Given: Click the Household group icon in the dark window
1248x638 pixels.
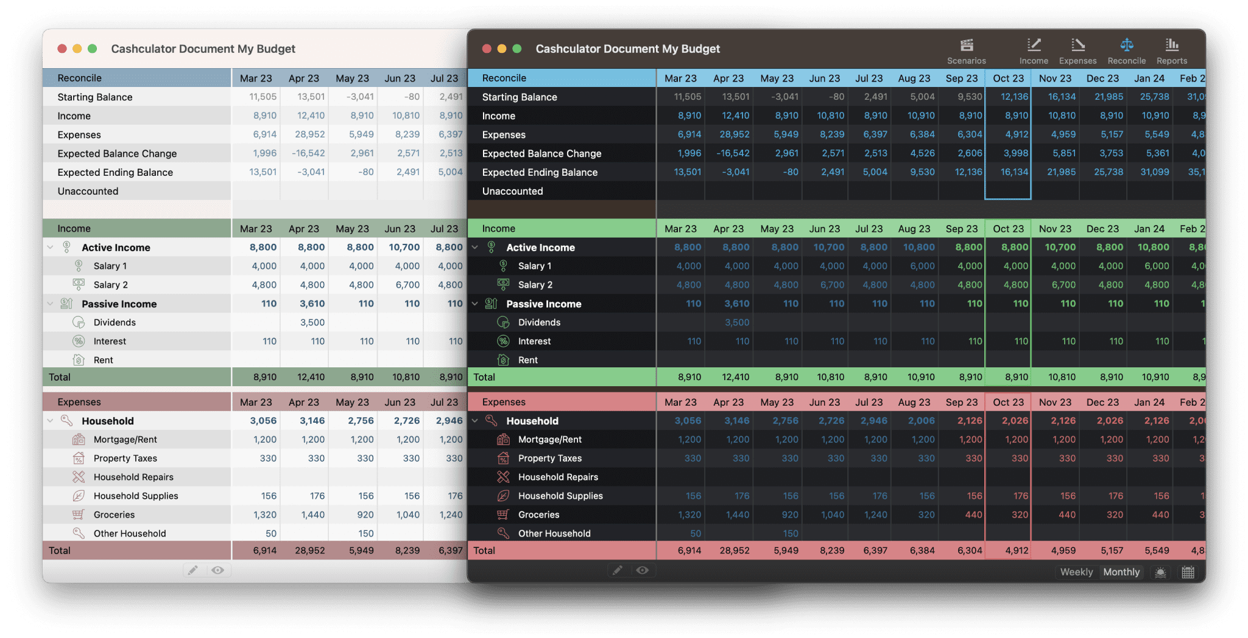Looking at the screenshot, I should click(491, 420).
